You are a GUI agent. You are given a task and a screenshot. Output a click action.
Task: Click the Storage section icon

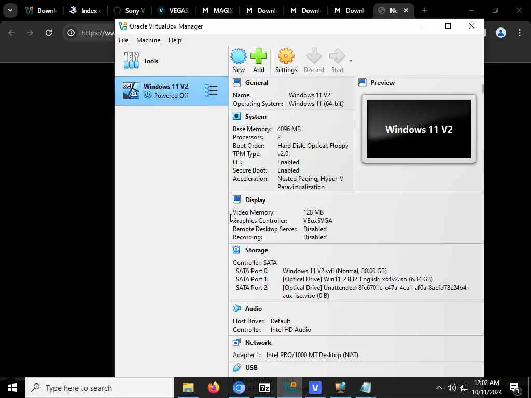[236, 250]
